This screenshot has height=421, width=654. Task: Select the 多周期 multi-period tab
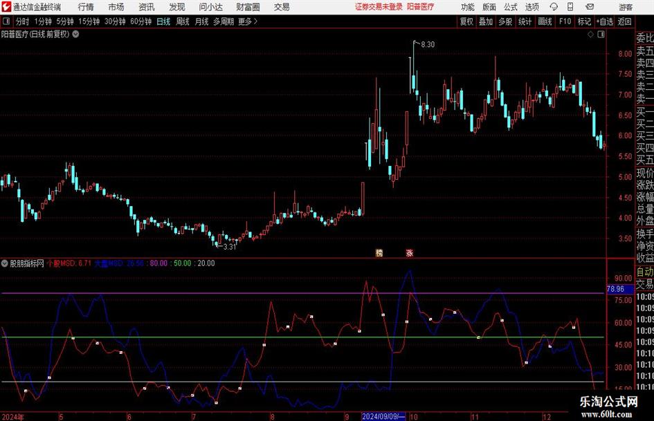point(224,21)
